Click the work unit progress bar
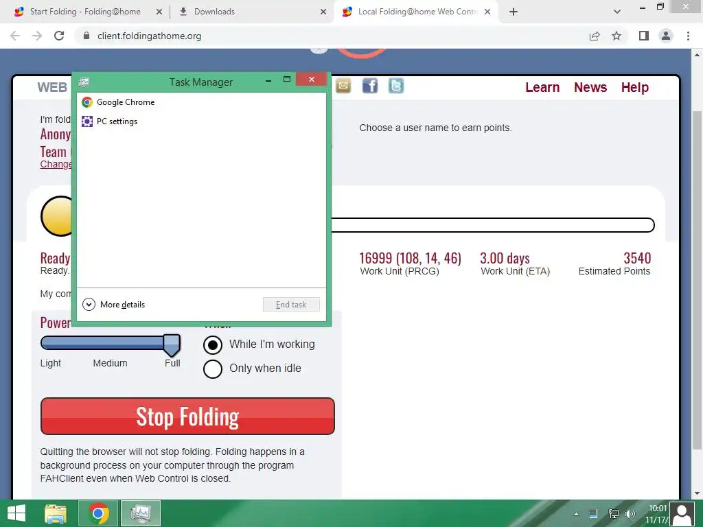 point(492,225)
